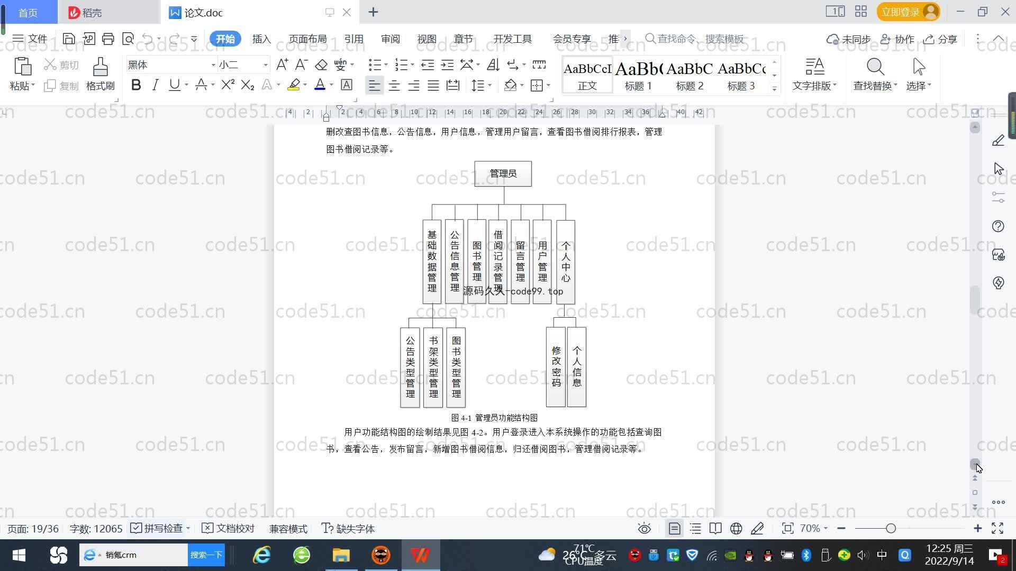This screenshot has height=571, width=1016.
Task: Open Print Preview icon
Action: [128, 39]
